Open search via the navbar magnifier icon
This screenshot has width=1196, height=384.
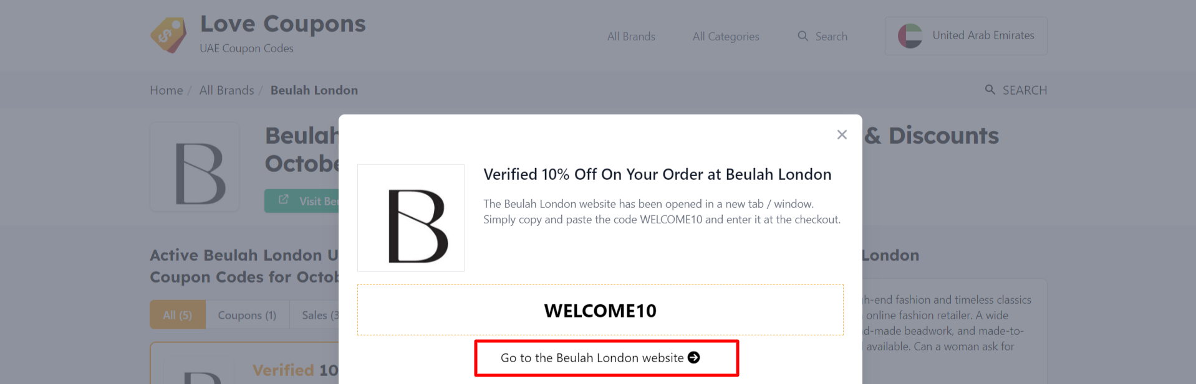[x=803, y=36]
